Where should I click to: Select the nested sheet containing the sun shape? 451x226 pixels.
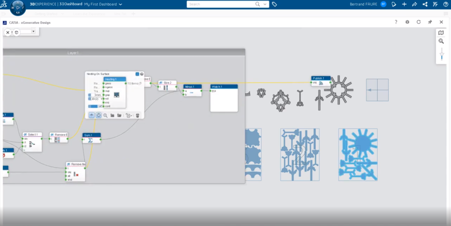[358, 154]
